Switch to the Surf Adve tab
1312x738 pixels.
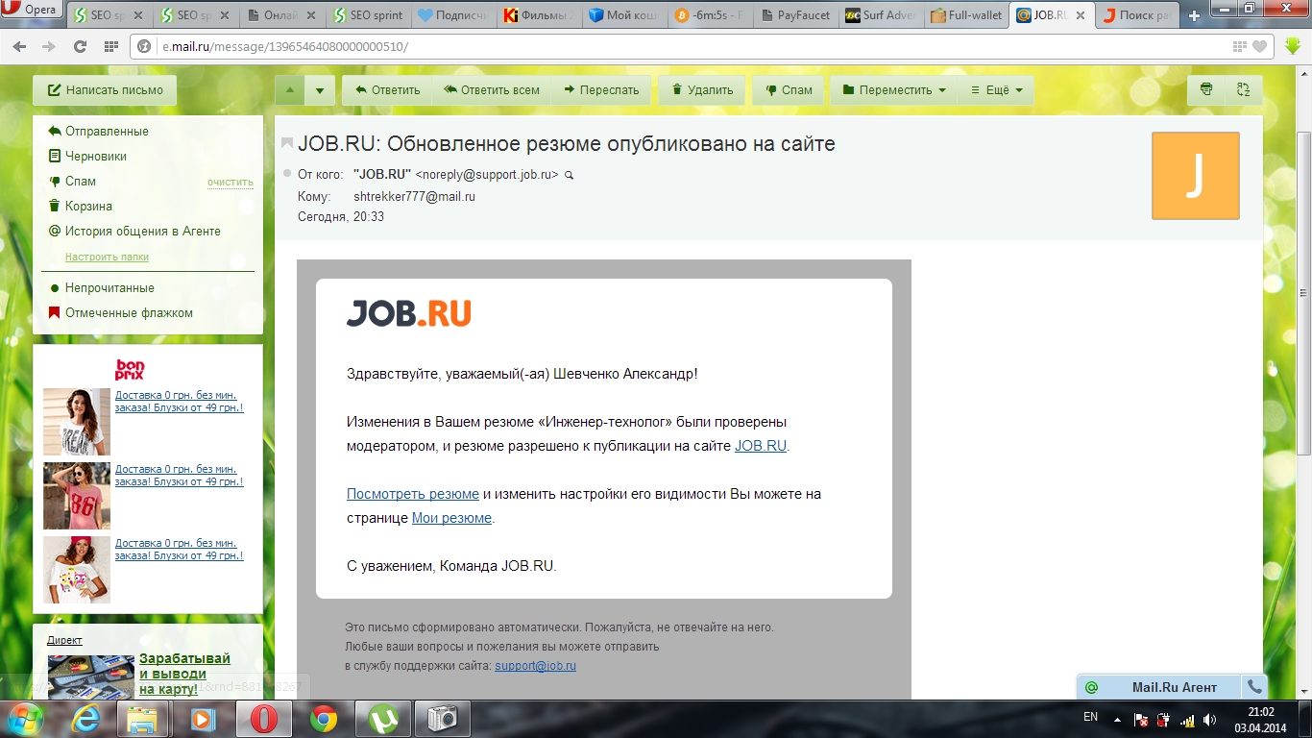[x=880, y=15]
